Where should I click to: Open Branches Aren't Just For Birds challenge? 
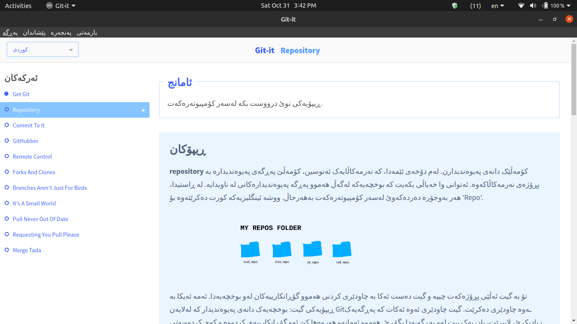[50, 188]
